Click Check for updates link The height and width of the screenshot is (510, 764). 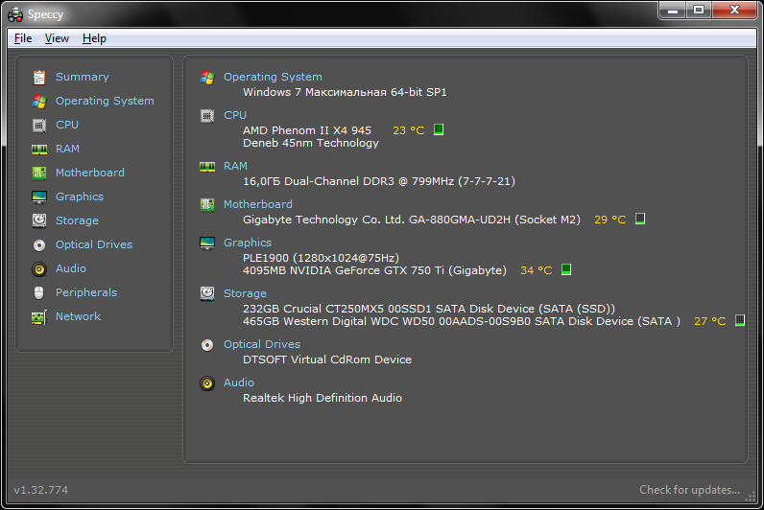(689, 490)
